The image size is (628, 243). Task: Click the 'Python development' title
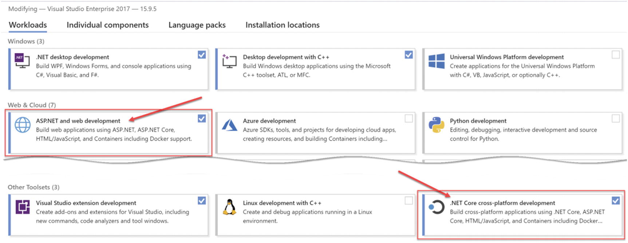pyautogui.click(x=478, y=121)
